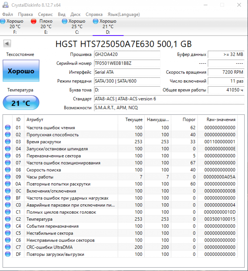Click the status dot beside Часы работы

pos(8,177)
